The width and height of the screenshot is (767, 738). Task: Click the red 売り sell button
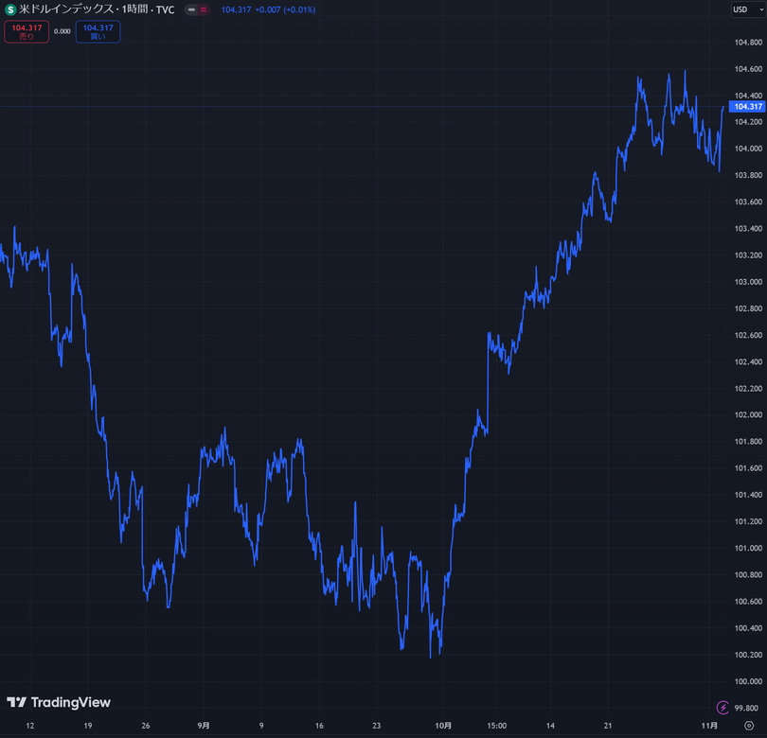[27, 31]
